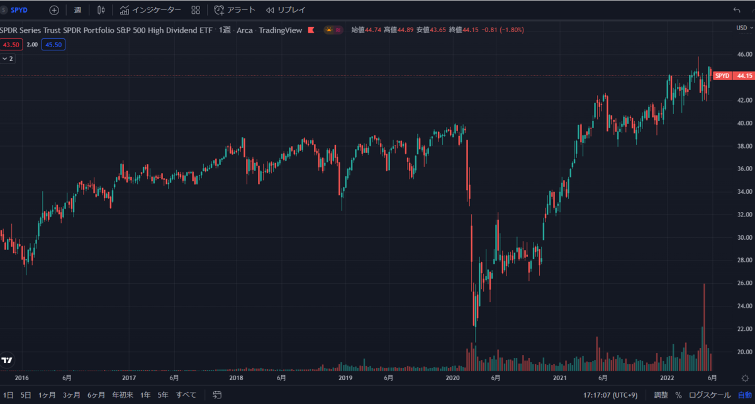Click the red flag symbol icon

[x=311, y=30]
